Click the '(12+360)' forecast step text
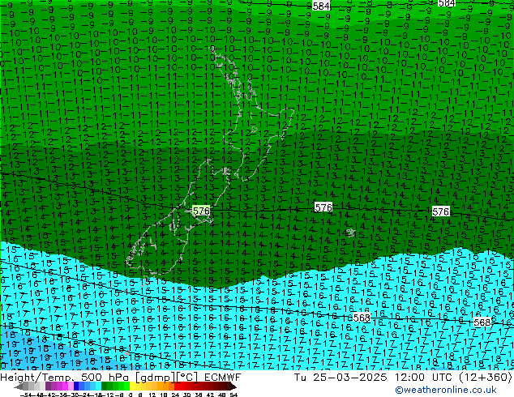Image resolution: width=514 pixels, height=397 pixels. pyautogui.click(x=486, y=378)
